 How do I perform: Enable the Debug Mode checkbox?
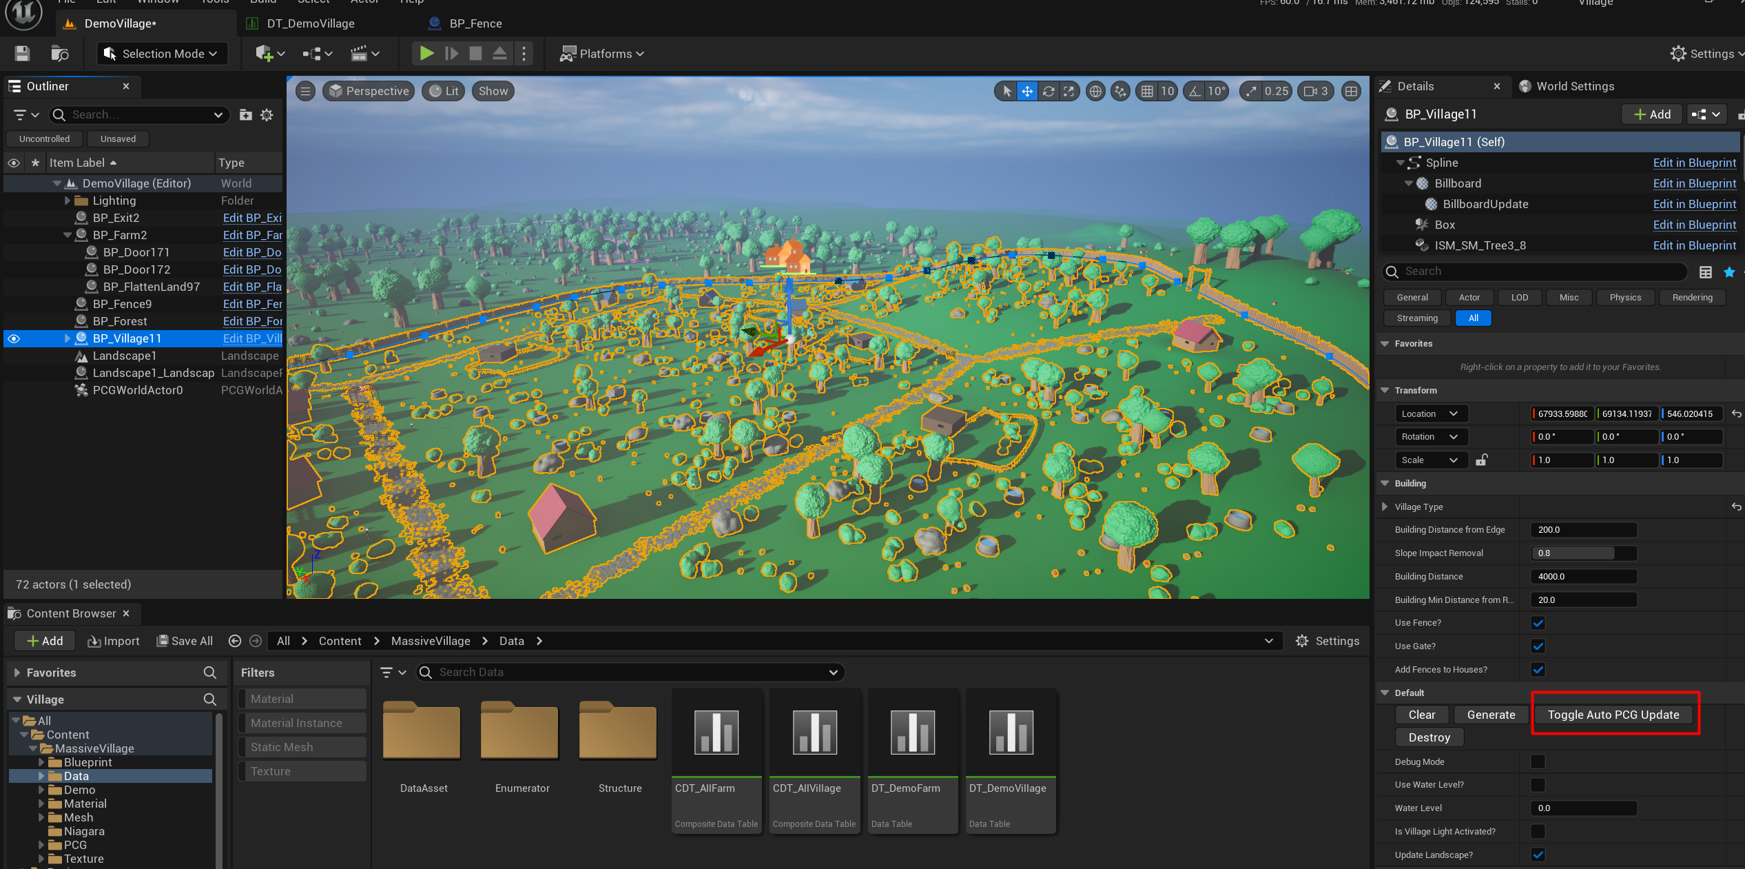(1538, 761)
